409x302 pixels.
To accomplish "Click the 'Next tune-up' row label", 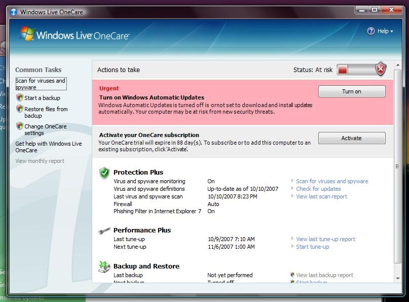I will [130, 246].
